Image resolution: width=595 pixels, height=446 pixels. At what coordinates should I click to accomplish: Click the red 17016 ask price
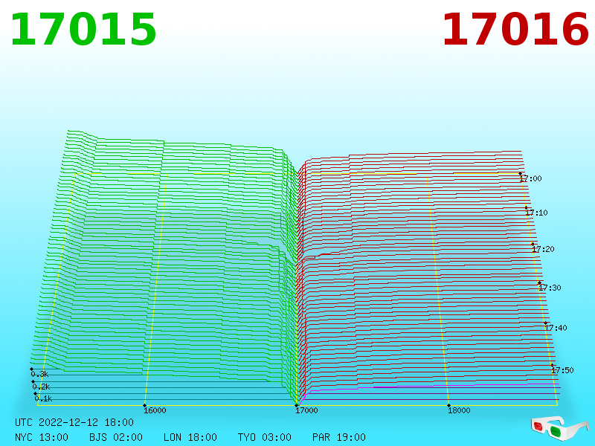point(515,29)
